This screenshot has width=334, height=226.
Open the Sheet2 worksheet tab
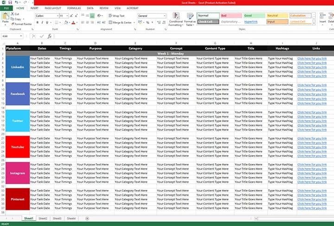click(43, 218)
